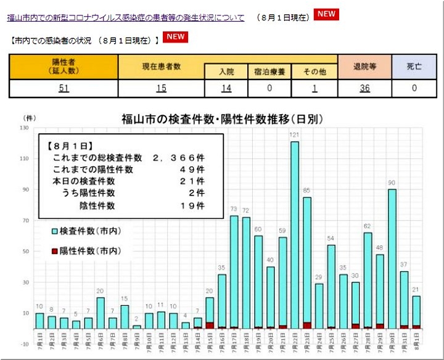Click the 退院等 table header cell

coord(364,67)
